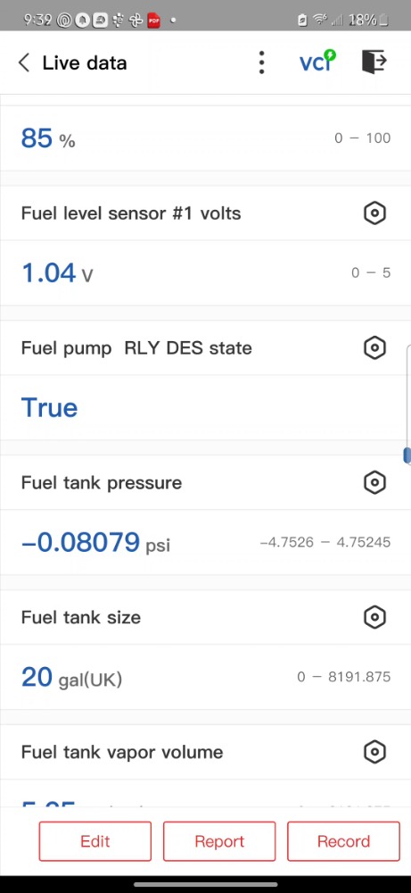The height and width of the screenshot is (893, 411).
Task: Tap the exit door icon
Action: (374, 62)
